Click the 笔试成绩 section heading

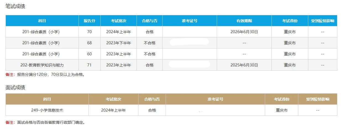click(15, 6)
